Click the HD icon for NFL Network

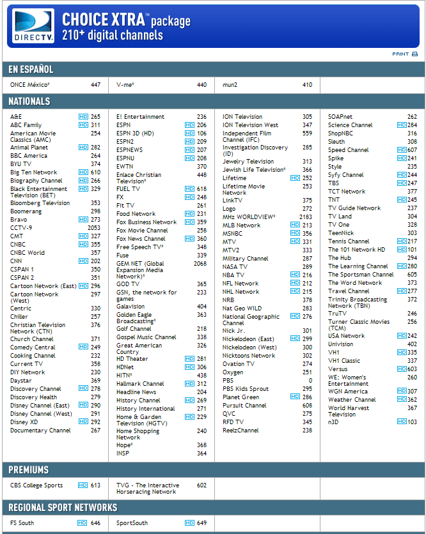[295, 283]
